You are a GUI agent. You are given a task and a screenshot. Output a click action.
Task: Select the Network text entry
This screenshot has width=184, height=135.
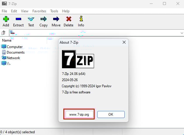click(x=13, y=58)
